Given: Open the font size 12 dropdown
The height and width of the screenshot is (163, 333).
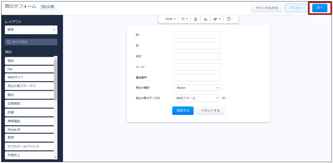Looking at the screenshot, I should tap(184, 19).
